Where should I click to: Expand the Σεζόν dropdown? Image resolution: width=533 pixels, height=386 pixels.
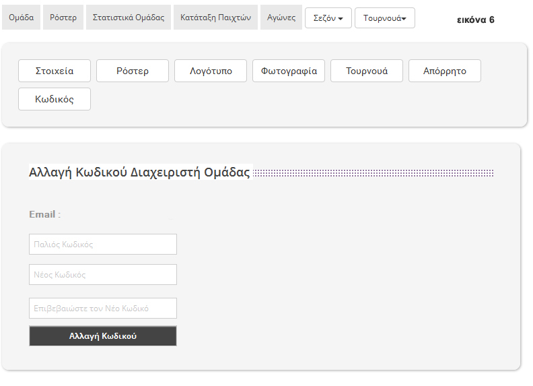(x=328, y=18)
